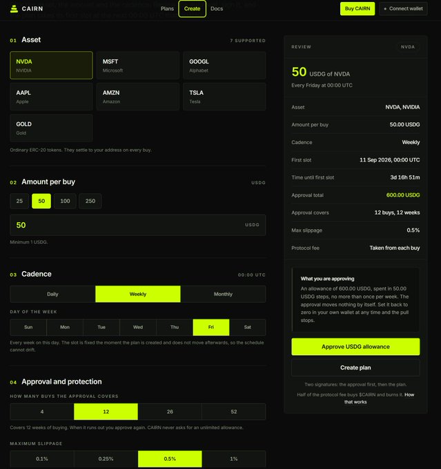The width and height of the screenshot is (441, 469).
Task: Pick Tue as day of the week
Action: tap(101, 327)
